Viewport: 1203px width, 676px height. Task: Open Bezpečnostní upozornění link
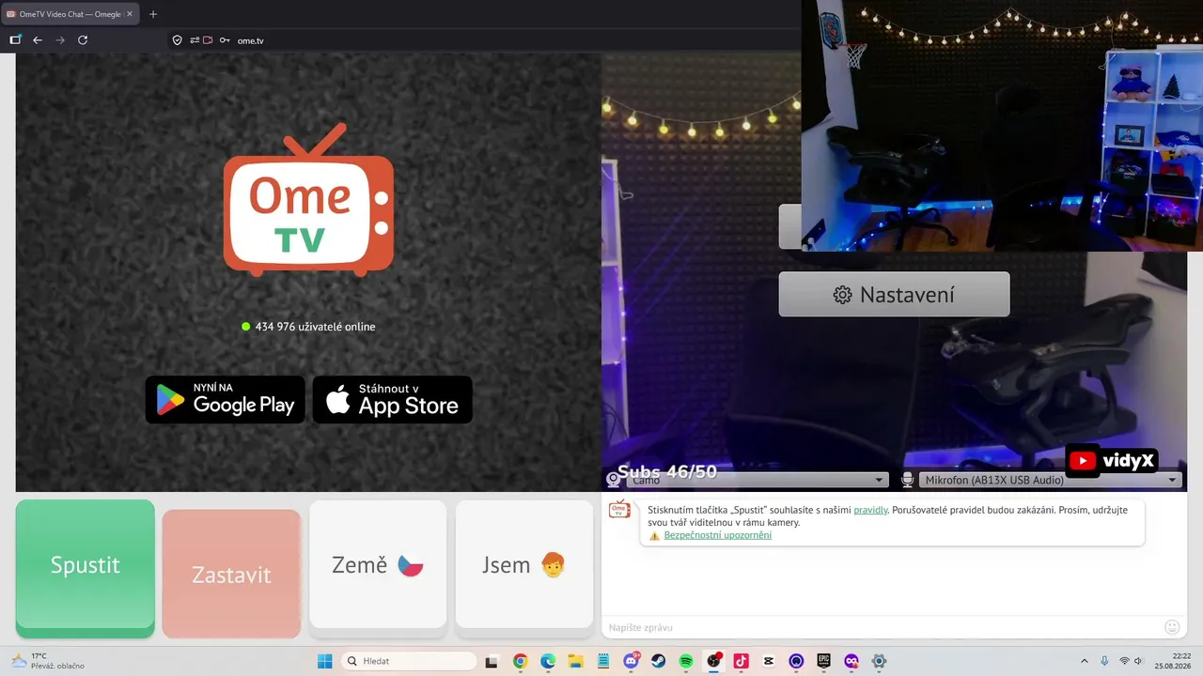coord(718,535)
